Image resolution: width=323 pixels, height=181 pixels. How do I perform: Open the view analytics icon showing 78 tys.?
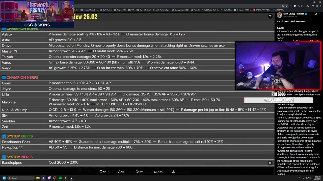[x=158, y=172]
